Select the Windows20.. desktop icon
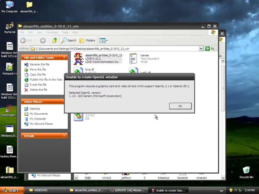The image size is (259, 194). pos(9,131)
